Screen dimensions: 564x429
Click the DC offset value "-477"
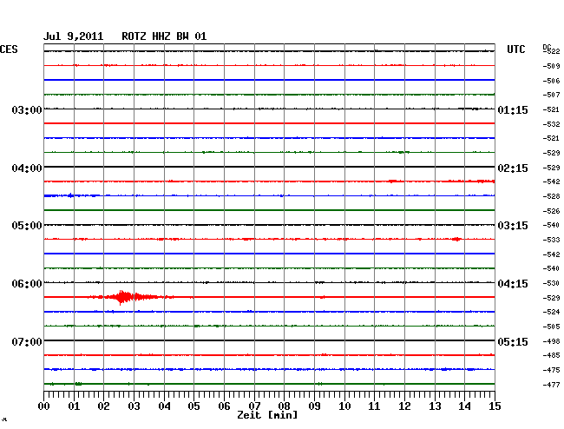[551, 385]
